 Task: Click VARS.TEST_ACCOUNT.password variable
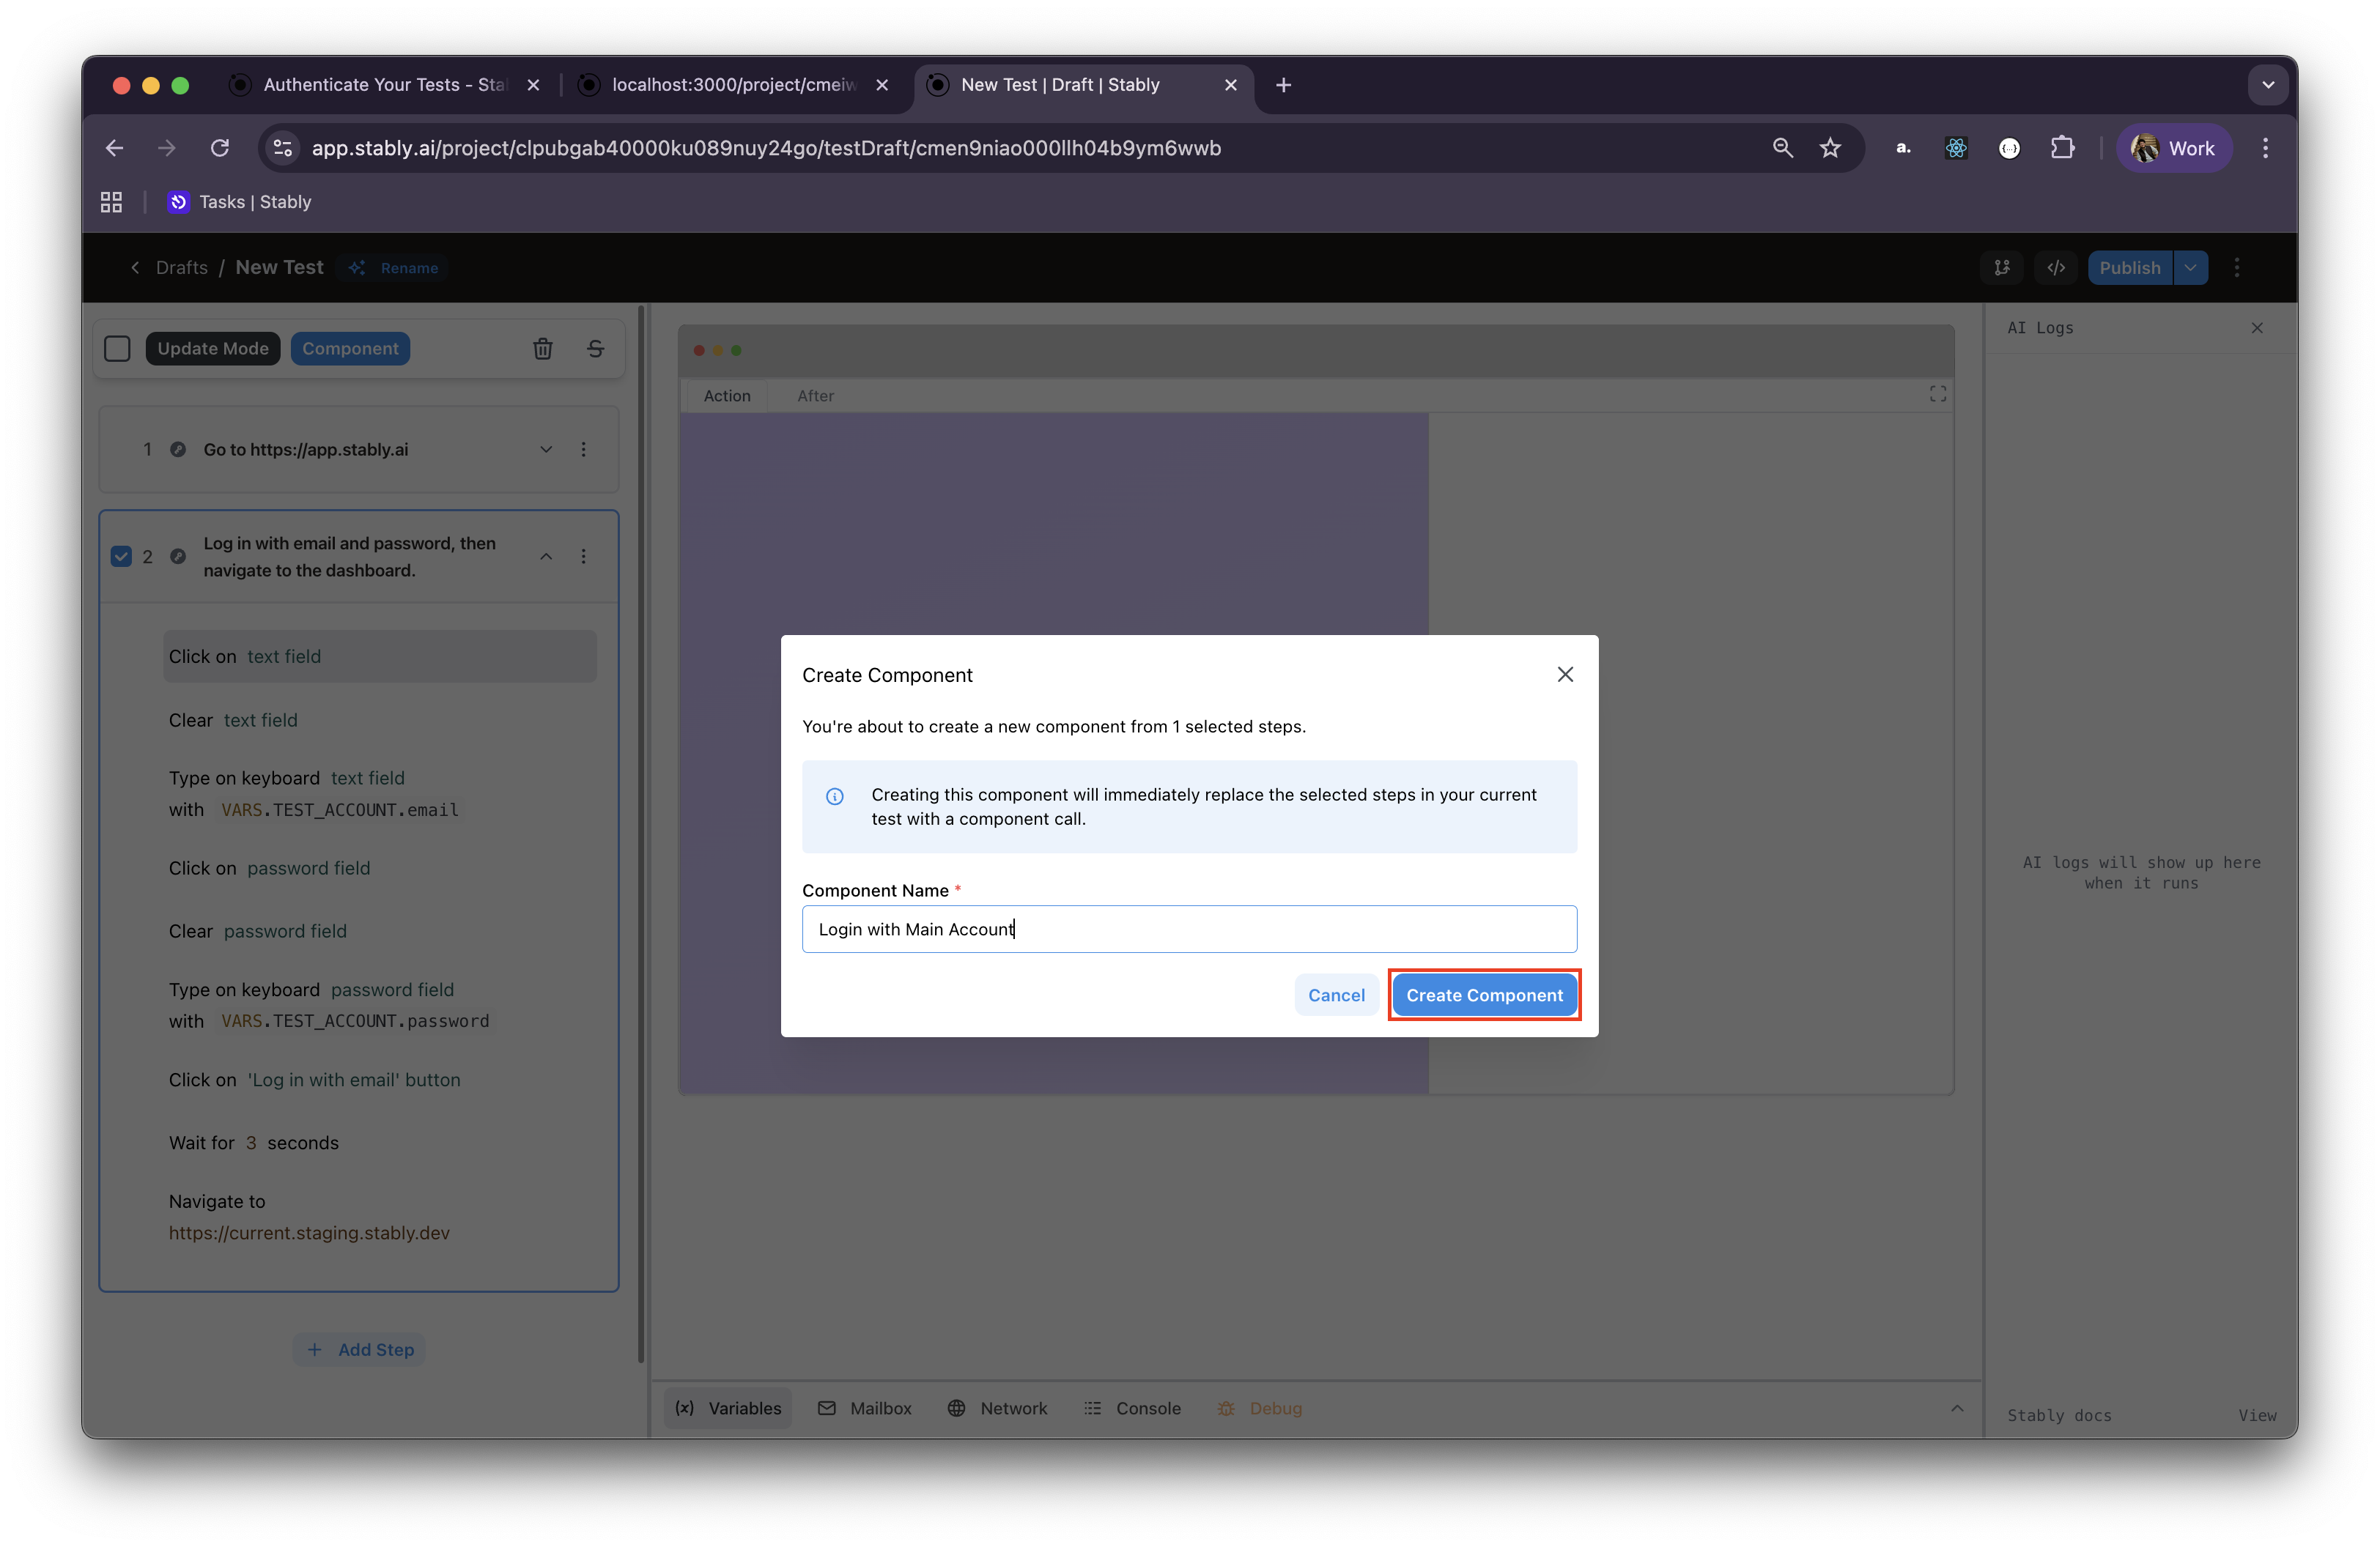pyautogui.click(x=355, y=1020)
